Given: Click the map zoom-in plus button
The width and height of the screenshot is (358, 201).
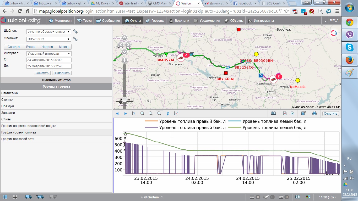Looking at the screenshot, I should click(124, 60).
